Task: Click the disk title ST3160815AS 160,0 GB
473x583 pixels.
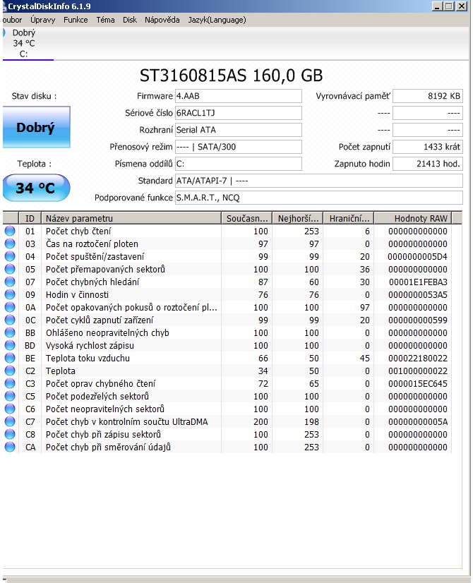Action: click(x=231, y=76)
